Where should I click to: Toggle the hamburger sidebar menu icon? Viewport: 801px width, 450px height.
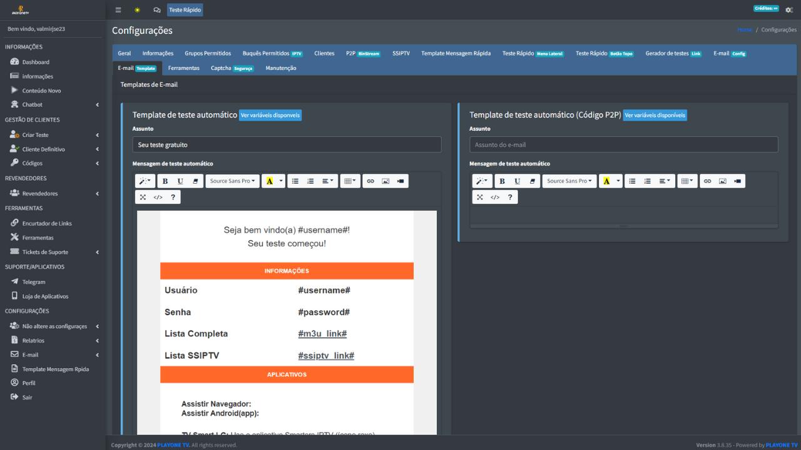click(118, 10)
